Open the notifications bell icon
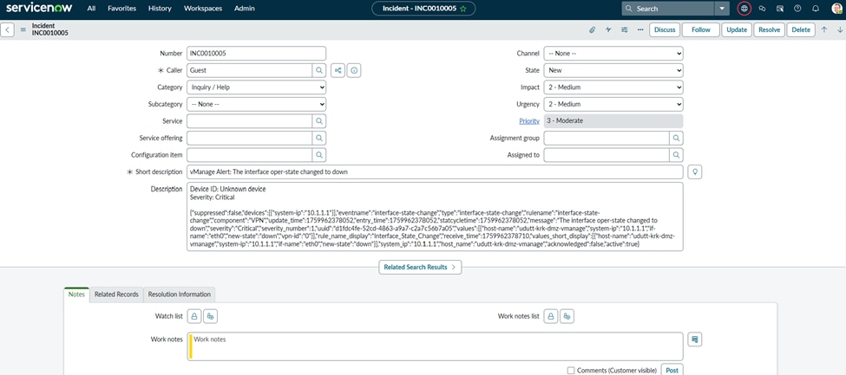Viewport: 846px width, 375px height. point(816,9)
